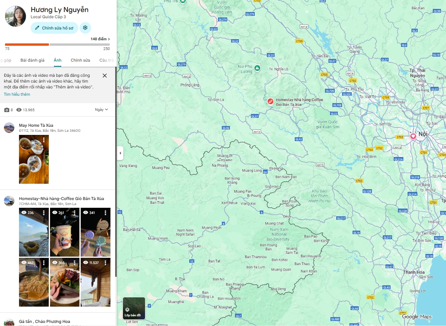This screenshot has width=446, height=326.
Task: Click Thanh Hóa city label
Action: 414,272
